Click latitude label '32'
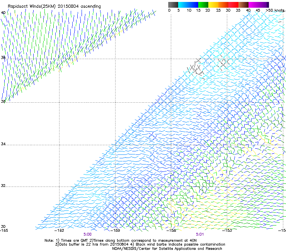The width and height of the screenshot is (286, 251). (x=3, y=186)
